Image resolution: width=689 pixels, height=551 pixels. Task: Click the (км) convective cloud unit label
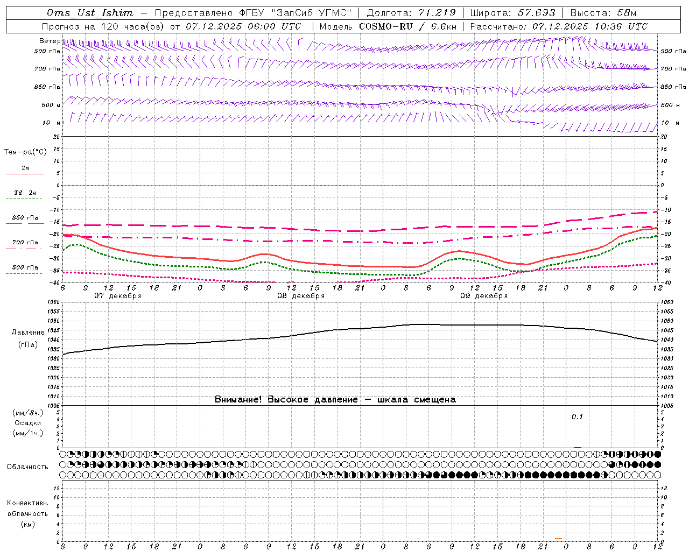(28, 524)
